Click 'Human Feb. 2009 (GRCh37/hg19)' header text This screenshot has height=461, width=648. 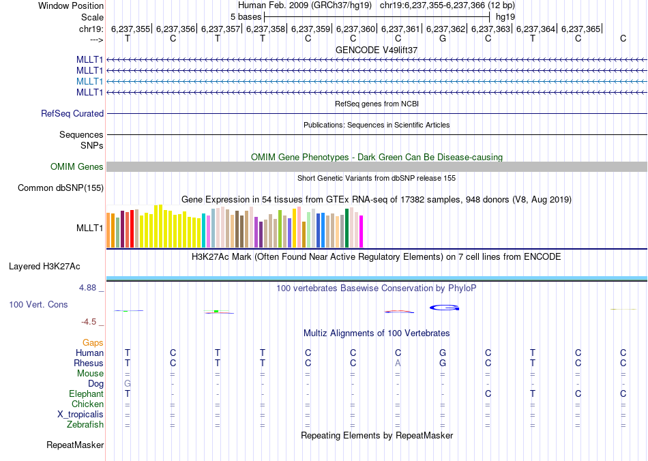point(305,5)
